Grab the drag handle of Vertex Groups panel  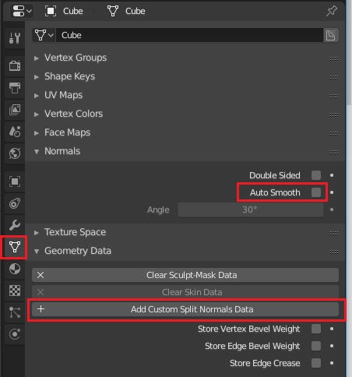coord(334,58)
